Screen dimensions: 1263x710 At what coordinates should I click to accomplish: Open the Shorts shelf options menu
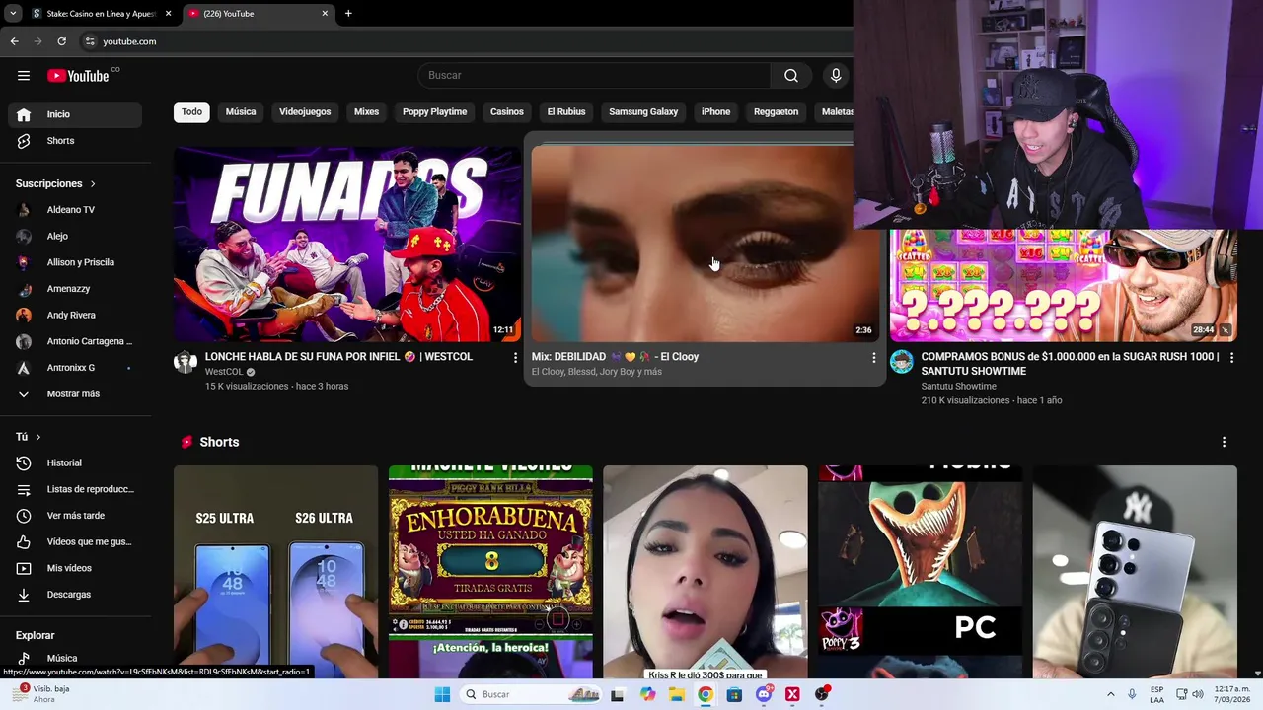tap(1224, 443)
